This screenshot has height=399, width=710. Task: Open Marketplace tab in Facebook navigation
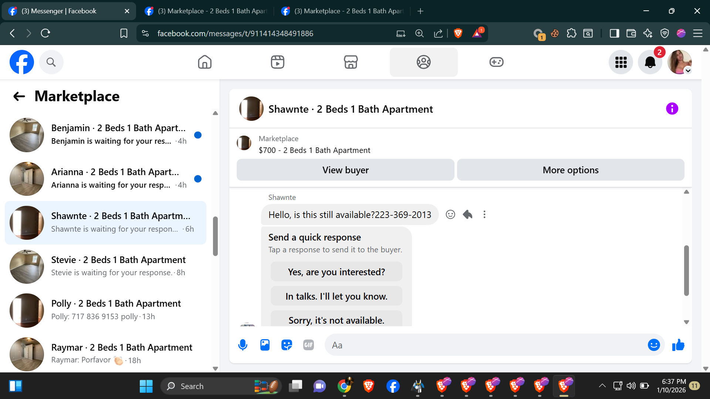(351, 62)
